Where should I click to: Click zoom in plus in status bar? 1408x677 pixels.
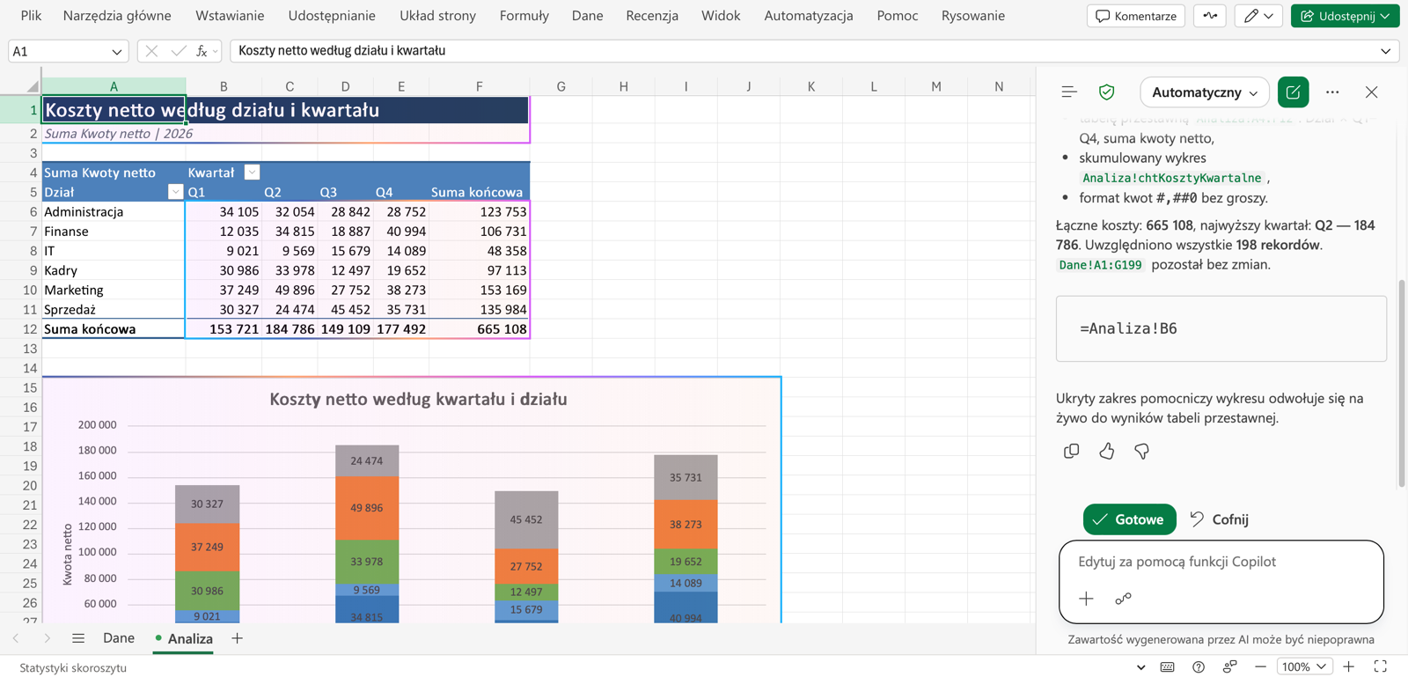point(1349,666)
